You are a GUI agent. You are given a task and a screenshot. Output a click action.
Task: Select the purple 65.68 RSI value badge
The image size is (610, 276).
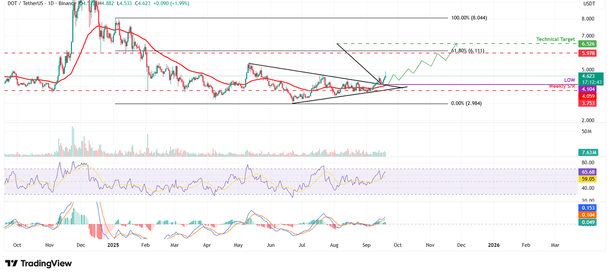coord(588,172)
